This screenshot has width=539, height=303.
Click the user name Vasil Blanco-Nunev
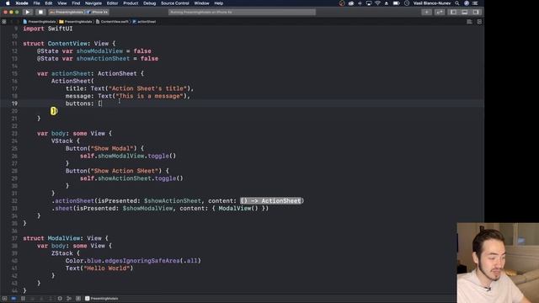pos(432,3)
